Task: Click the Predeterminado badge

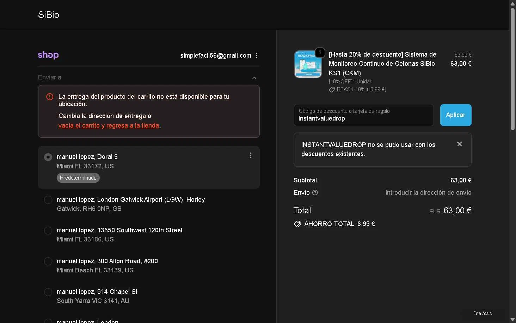Action: tap(78, 178)
